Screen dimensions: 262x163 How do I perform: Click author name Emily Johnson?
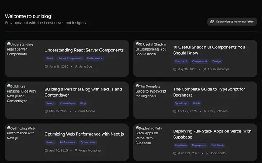(218, 111)
